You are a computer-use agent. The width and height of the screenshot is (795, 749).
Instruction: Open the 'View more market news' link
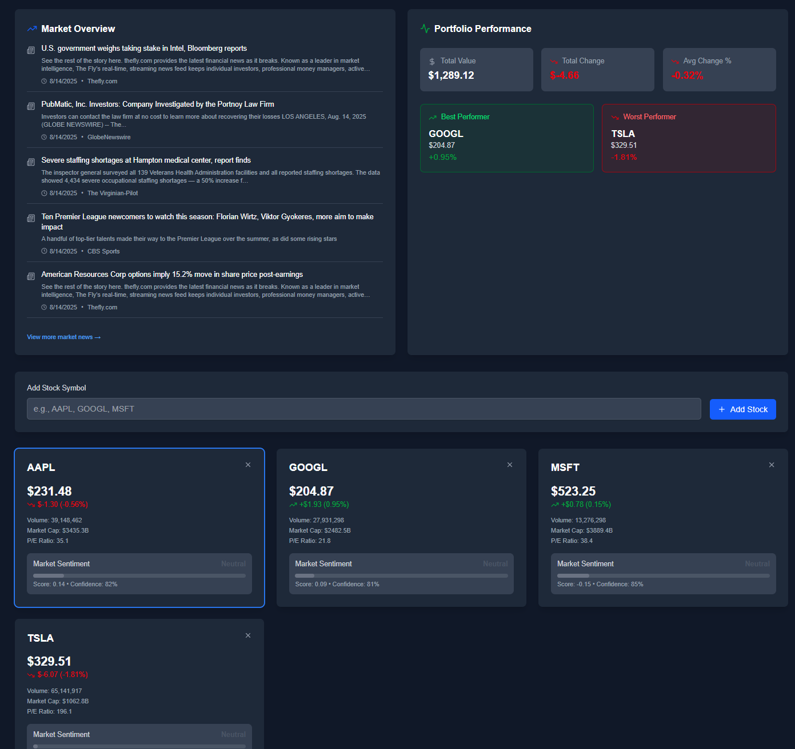[63, 337]
